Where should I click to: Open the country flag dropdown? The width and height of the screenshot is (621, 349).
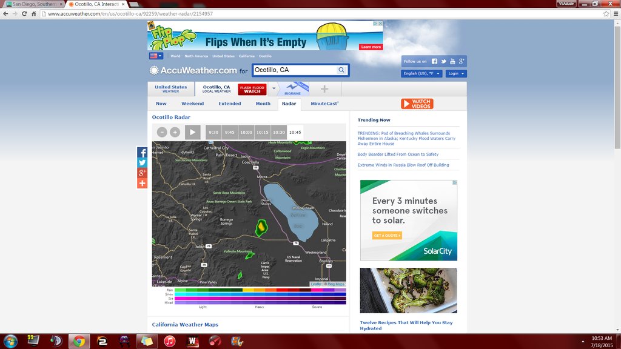pos(156,56)
